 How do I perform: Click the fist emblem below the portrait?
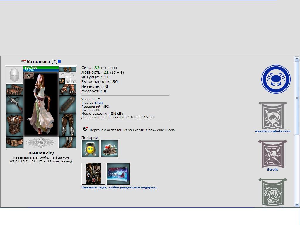[x=41, y=142]
